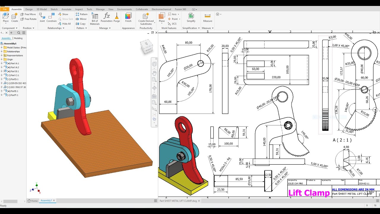Select DIN EN ISO 403 bolt

pyautogui.click(x=15, y=83)
